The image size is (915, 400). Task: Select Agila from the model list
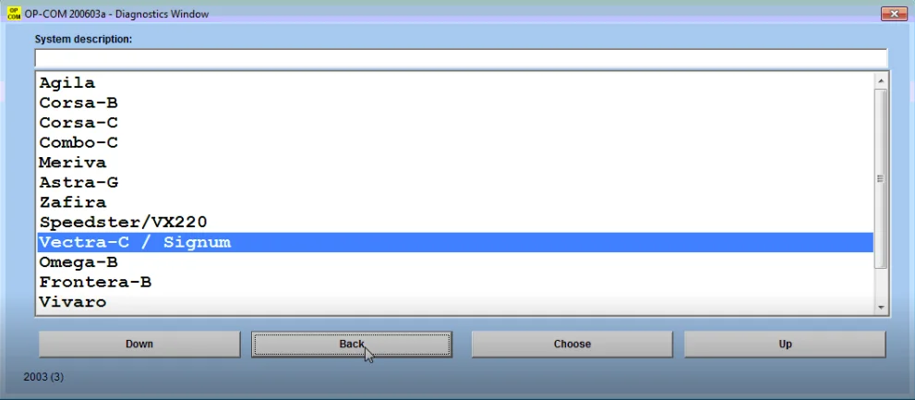455,83
